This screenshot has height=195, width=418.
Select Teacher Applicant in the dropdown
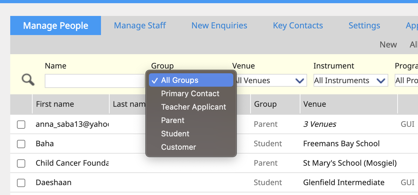(193, 107)
